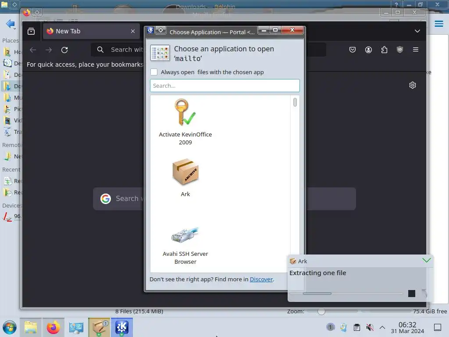Reload the Firefox page

click(x=64, y=50)
